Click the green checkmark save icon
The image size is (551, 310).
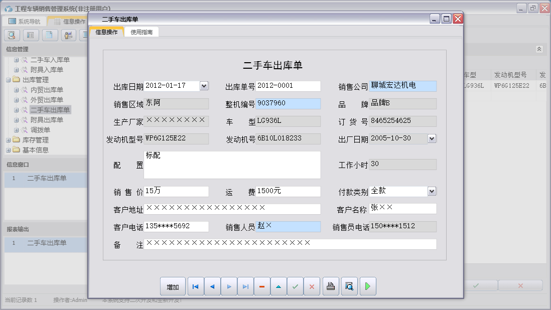295,286
